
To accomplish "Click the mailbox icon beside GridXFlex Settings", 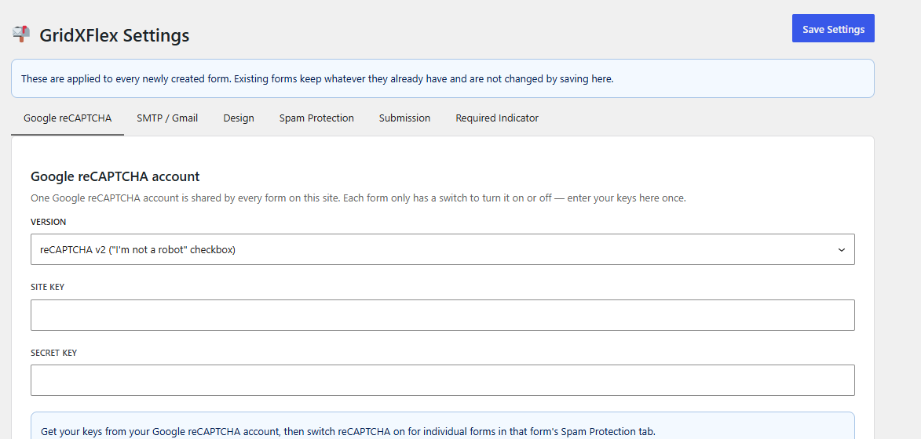I will [x=21, y=34].
